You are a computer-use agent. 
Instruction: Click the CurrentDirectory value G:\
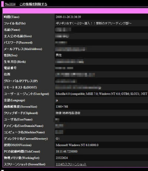point(58,138)
